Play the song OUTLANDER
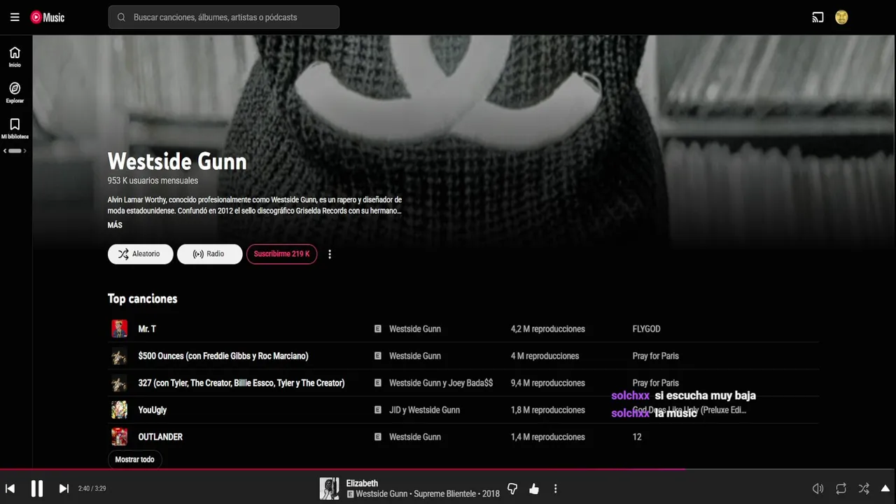 point(160,437)
